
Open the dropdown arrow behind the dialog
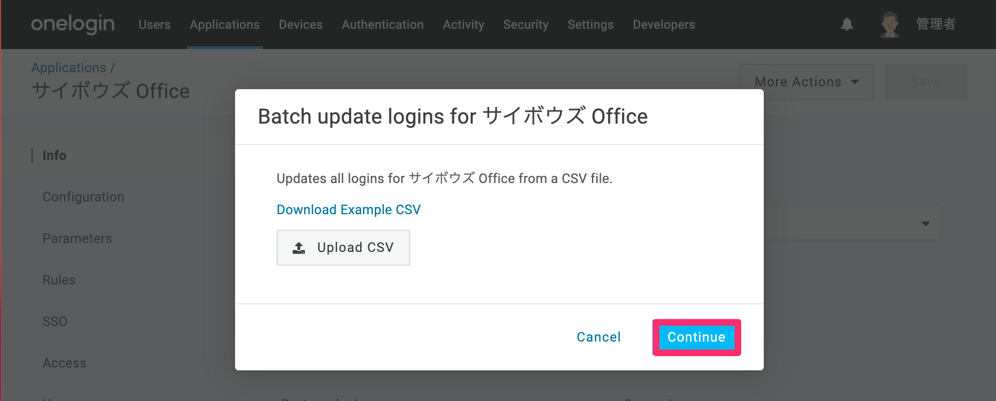click(925, 224)
